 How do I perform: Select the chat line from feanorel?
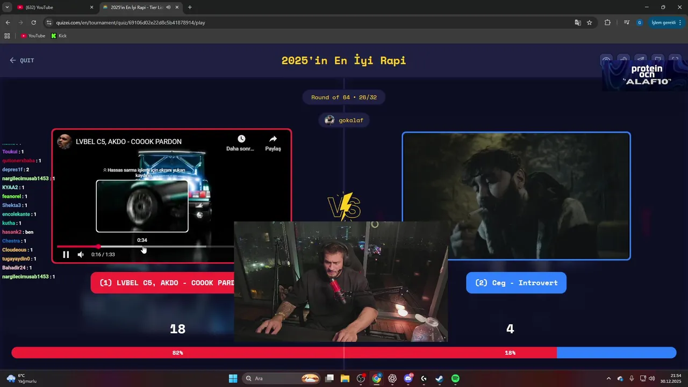click(x=15, y=196)
